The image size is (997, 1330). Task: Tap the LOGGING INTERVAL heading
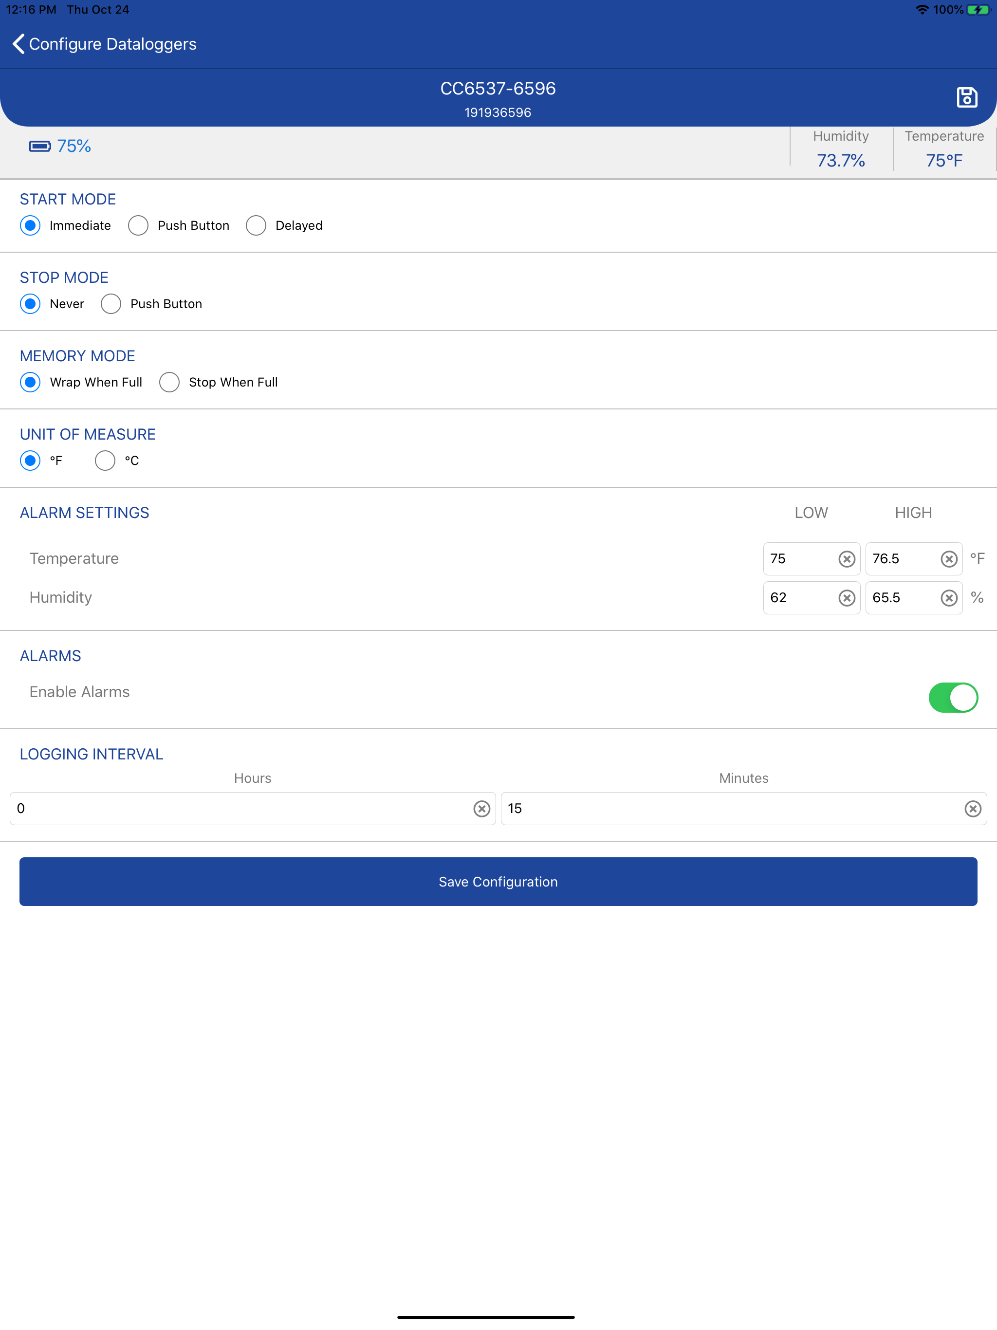pyautogui.click(x=92, y=754)
